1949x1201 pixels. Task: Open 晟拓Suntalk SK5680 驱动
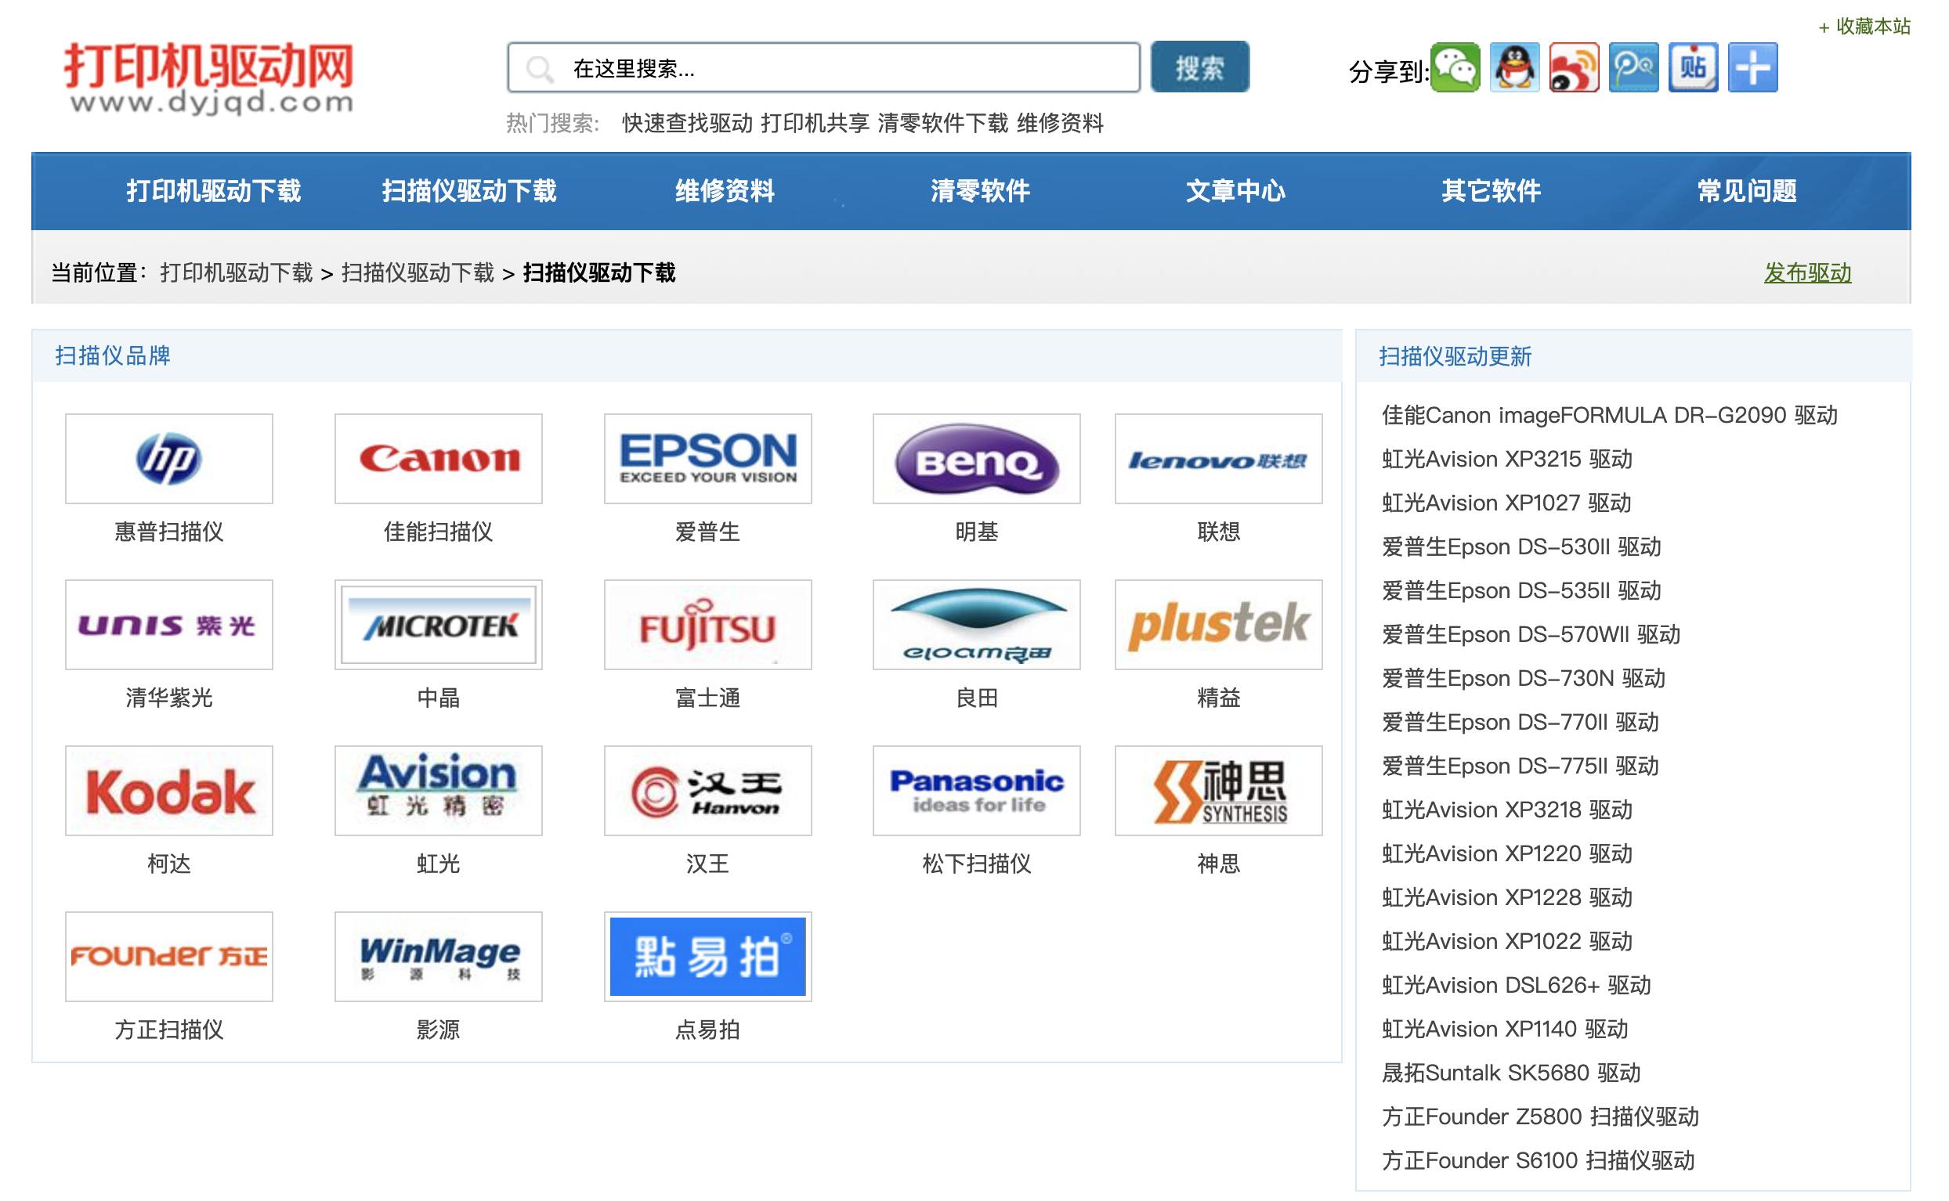pyautogui.click(x=1511, y=1073)
